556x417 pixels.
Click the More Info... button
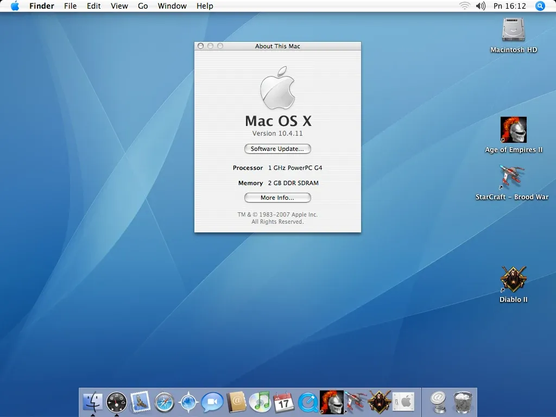point(277,198)
